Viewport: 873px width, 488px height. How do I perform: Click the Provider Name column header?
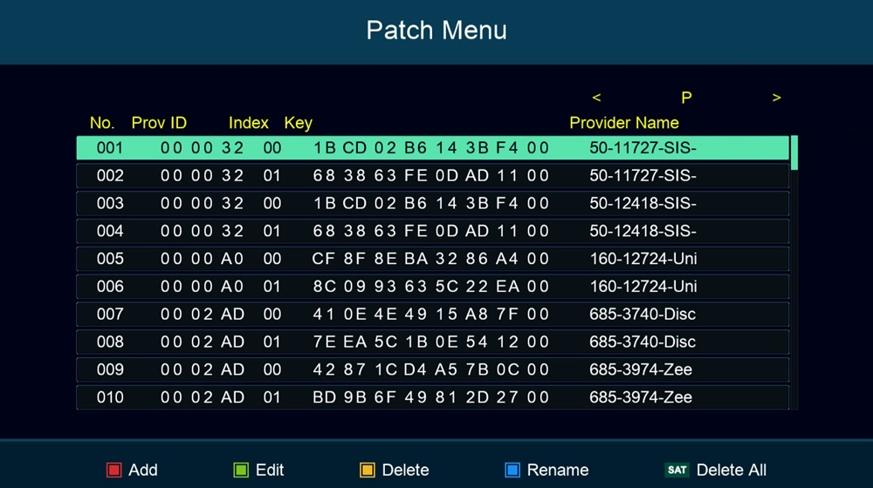(623, 123)
